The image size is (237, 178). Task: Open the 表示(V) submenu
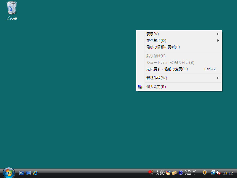tap(179, 34)
